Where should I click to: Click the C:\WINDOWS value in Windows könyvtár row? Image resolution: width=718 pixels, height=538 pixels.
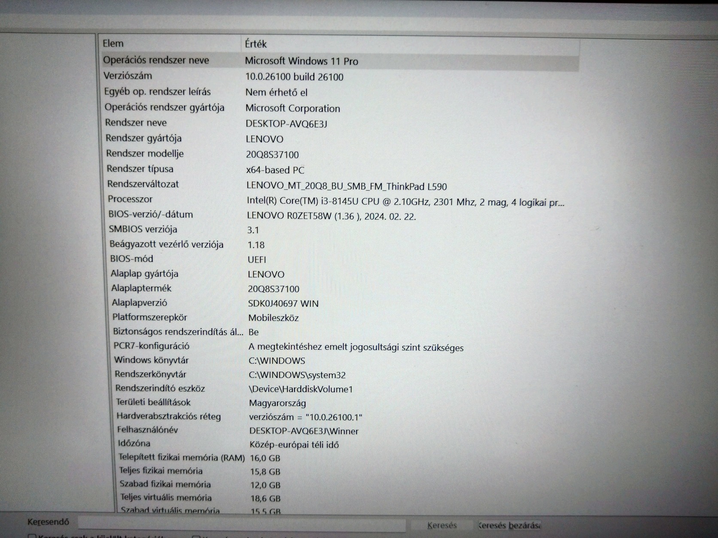(277, 361)
